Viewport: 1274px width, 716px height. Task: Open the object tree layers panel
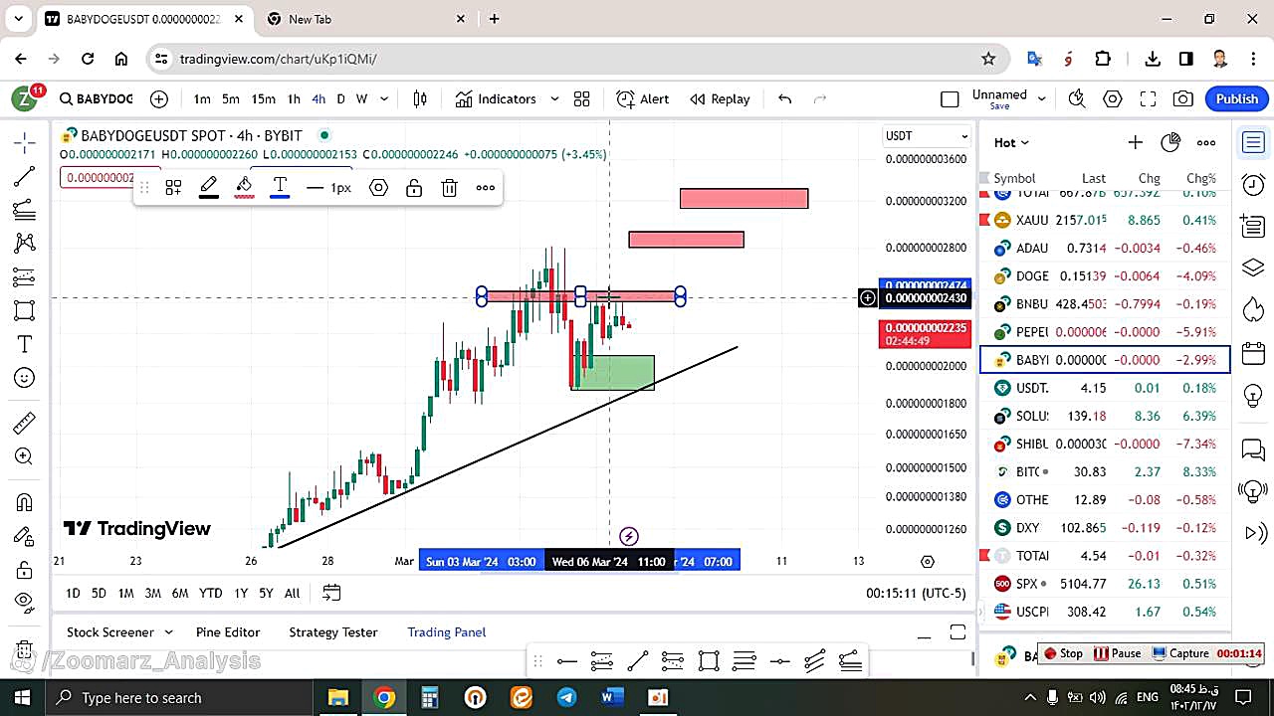click(x=1253, y=268)
